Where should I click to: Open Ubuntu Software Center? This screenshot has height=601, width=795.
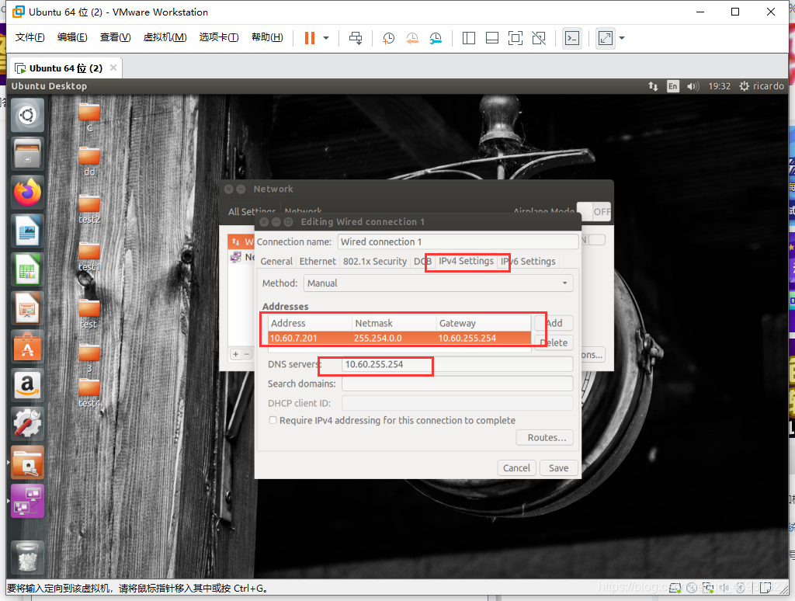[27, 346]
